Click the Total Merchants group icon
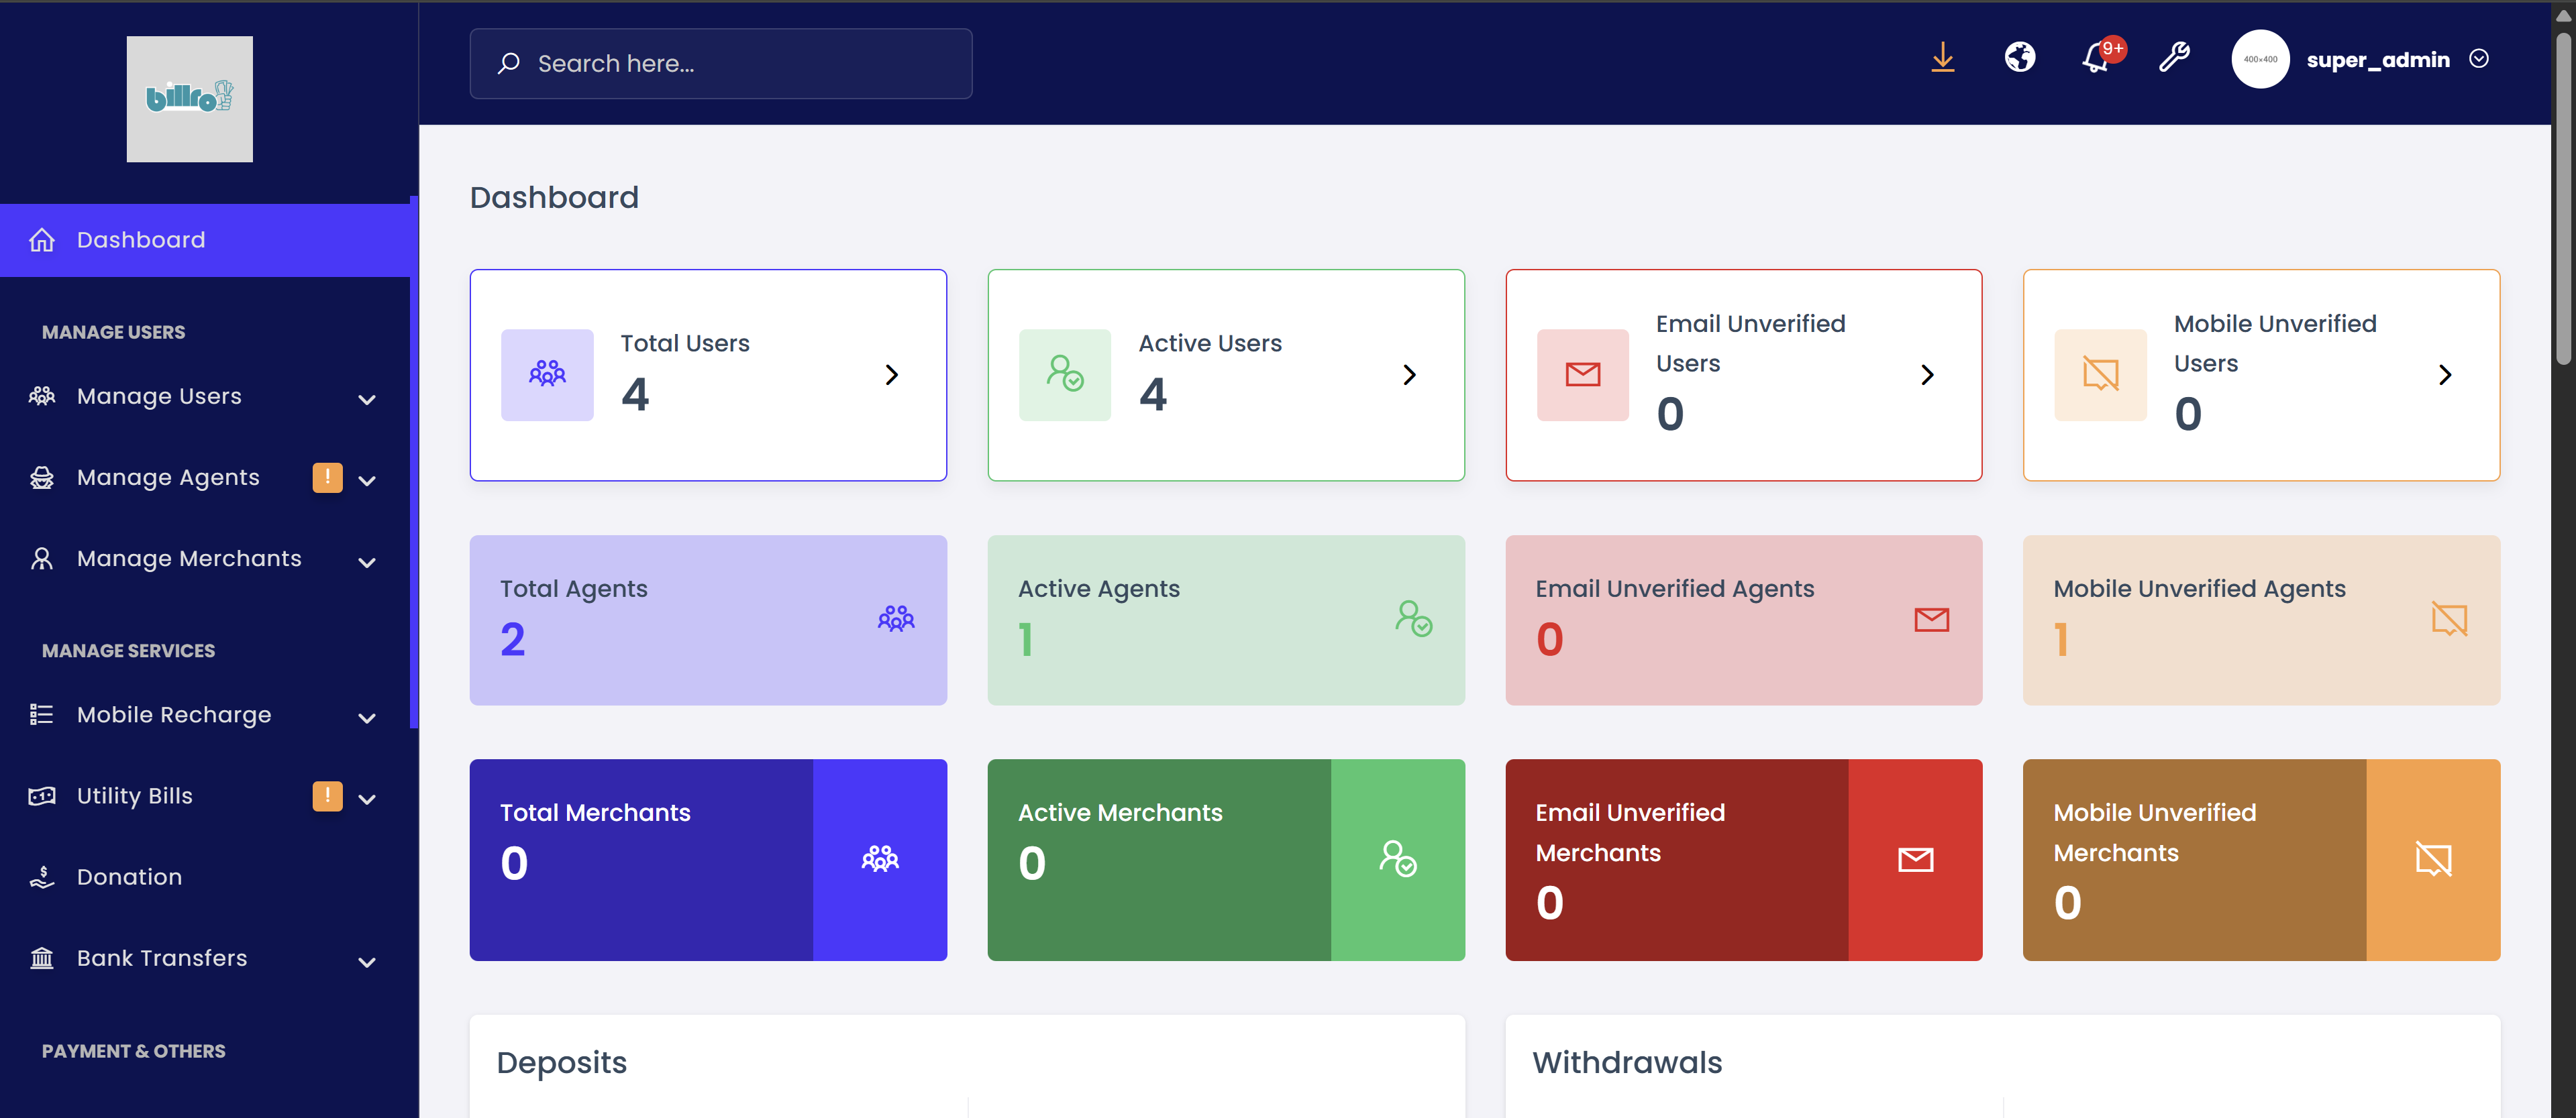 point(879,859)
